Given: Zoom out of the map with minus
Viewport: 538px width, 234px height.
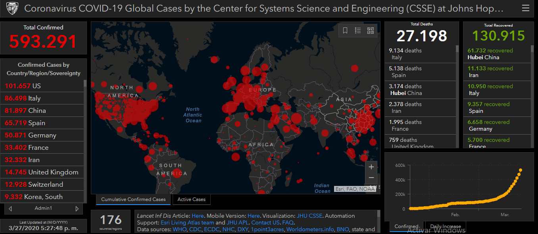Looking at the screenshot, I should tap(371, 178).
